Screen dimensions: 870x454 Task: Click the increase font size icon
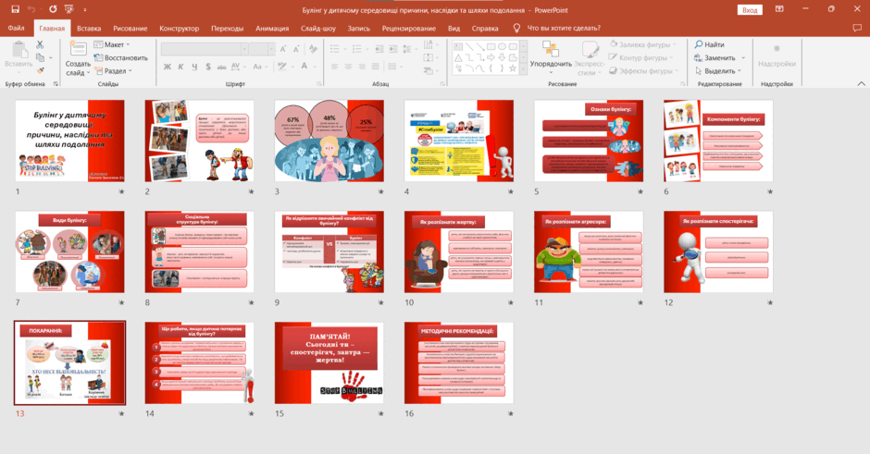(283, 49)
